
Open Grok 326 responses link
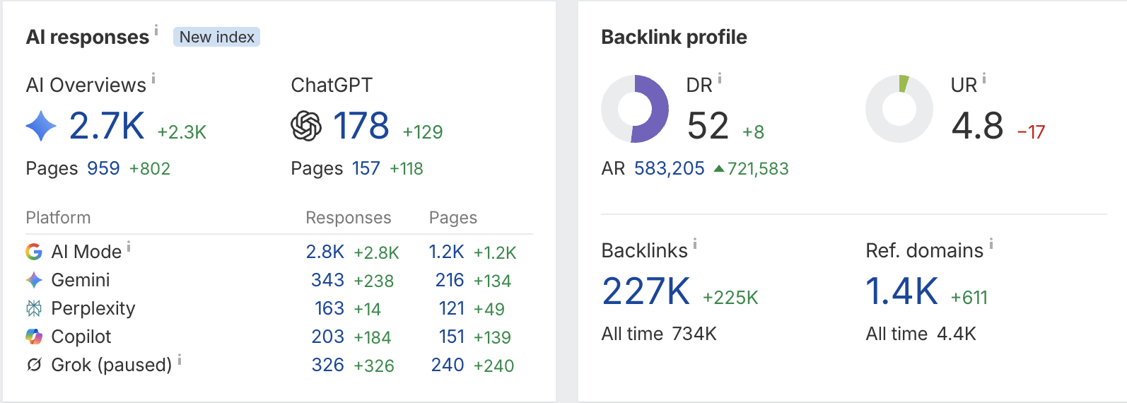coord(328,365)
